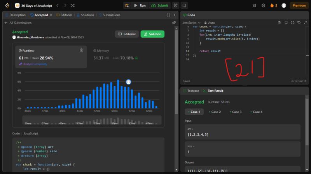Click the left panel vertical scrollbar
Image resolution: width=311 pixels, height=174 pixels.
[176, 72]
